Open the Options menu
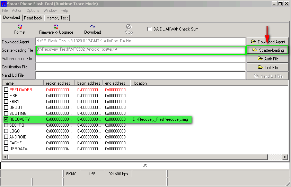 [x=33, y=10]
